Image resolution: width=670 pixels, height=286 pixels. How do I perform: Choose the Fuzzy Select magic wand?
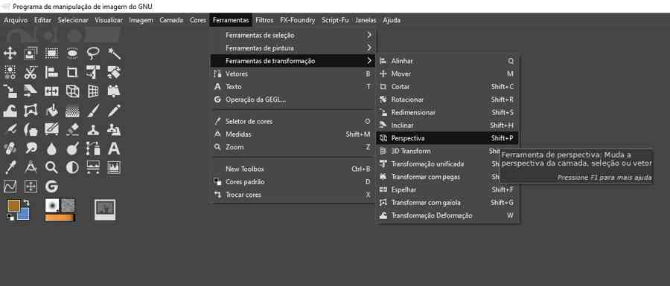click(114, 53)
